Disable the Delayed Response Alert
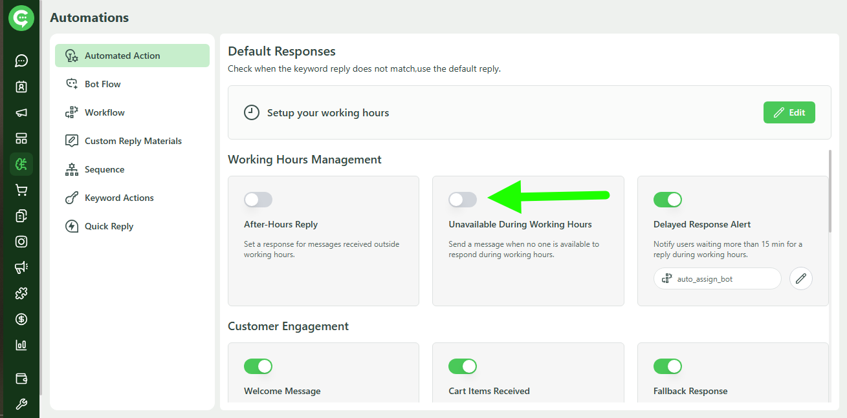Image resolution: width=847 pixels, height=418 pixels. (x=668, y=200)
